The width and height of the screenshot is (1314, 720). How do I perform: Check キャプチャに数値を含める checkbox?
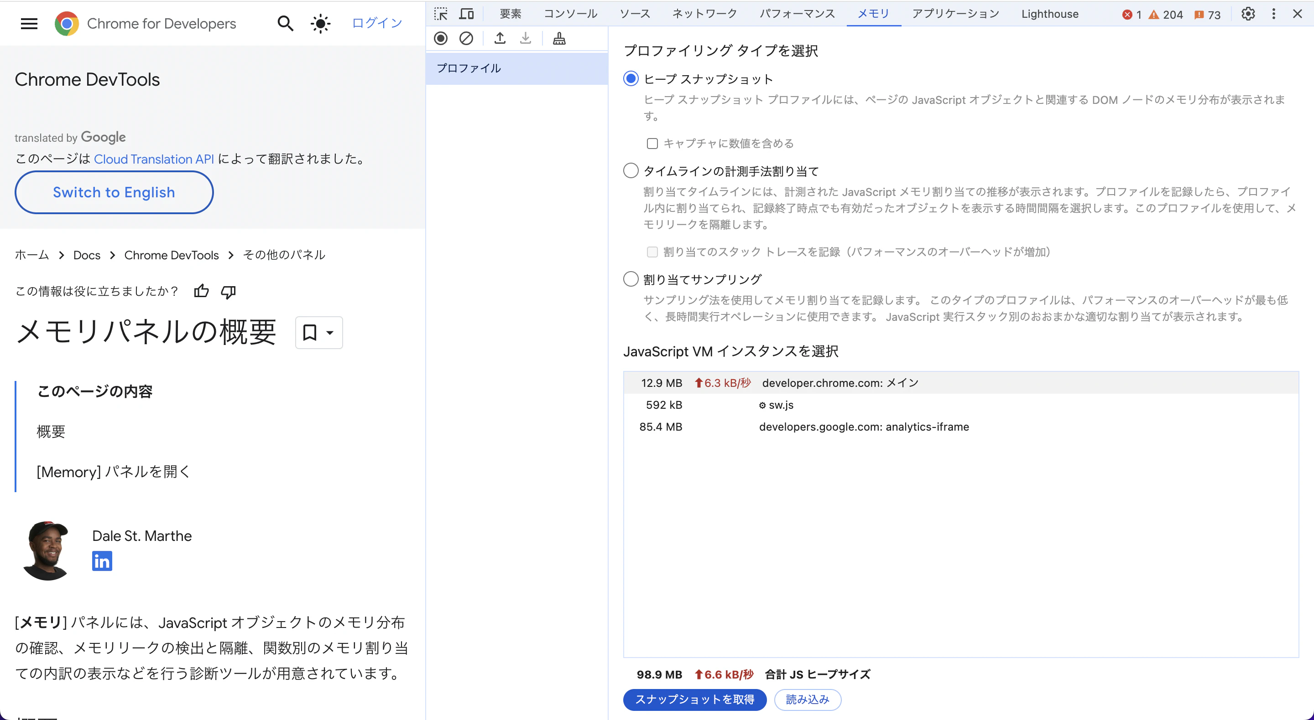click(x=652, y=144)
